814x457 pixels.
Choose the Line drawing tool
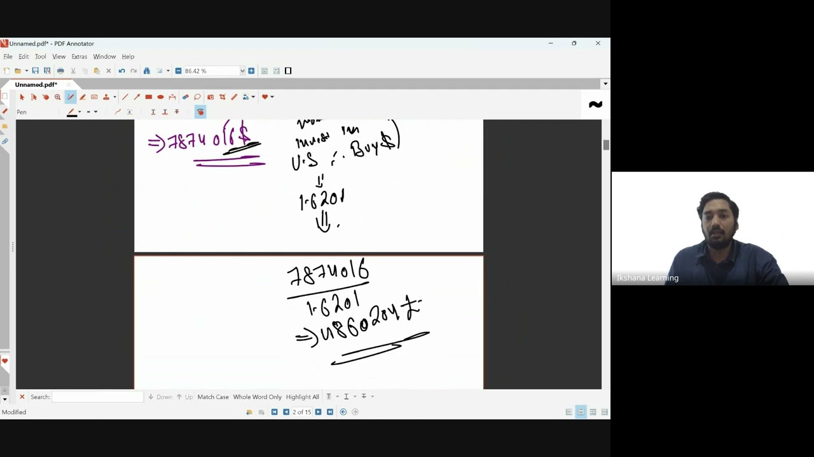click(x=125, y=96)
